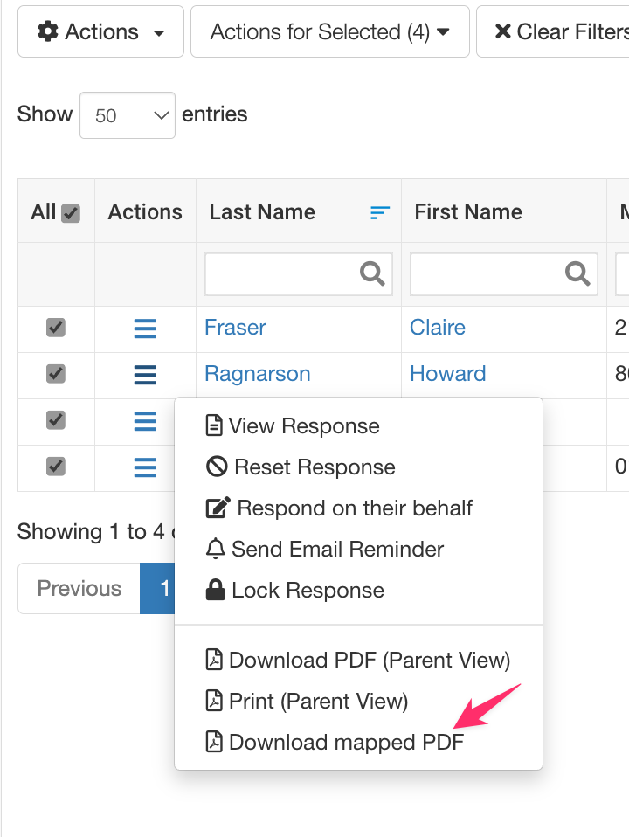Go to pagination page 1
Viewport: 629px width, 837px height.
pyautogui.click(x=158, y=588)
